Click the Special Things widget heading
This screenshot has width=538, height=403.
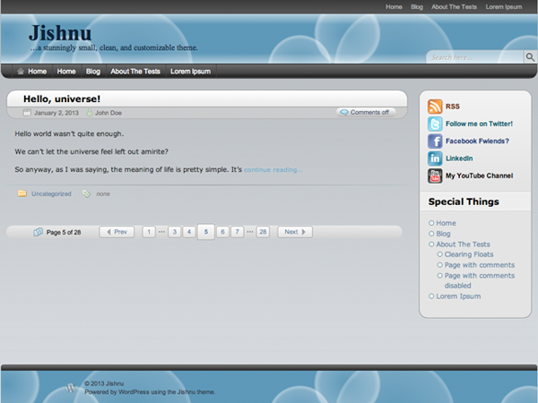click(464, 201)
